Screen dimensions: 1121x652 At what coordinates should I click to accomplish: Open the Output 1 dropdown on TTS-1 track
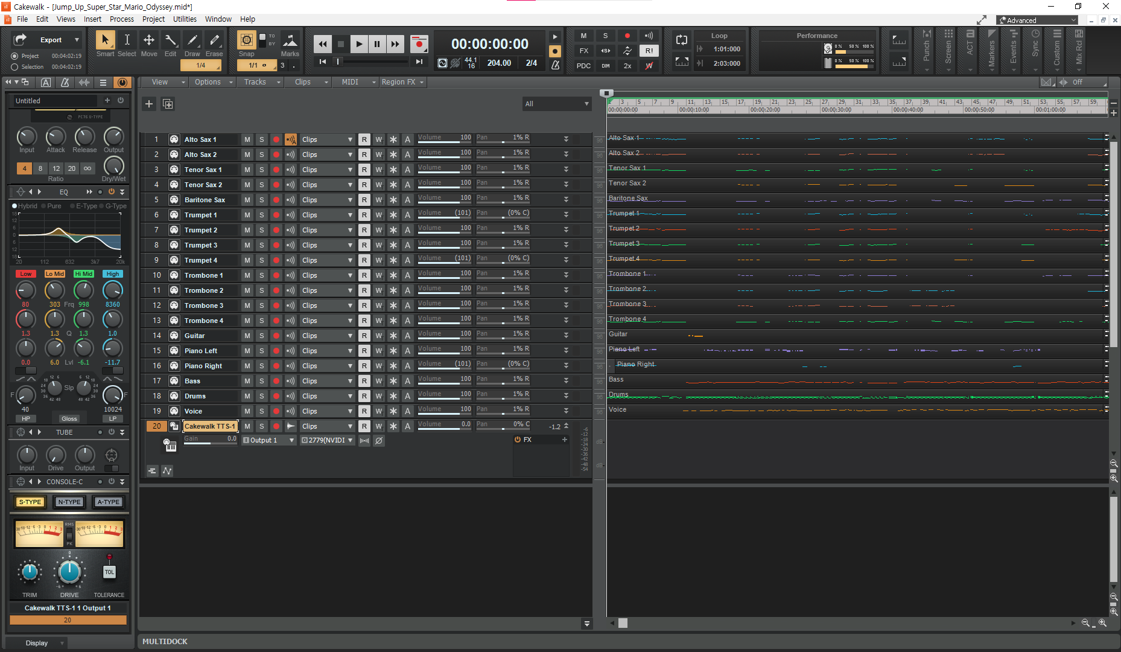pyautogui.click(x=269, y=440)
